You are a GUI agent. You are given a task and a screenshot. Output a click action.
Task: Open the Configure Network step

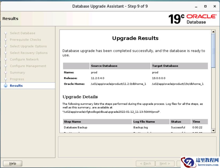24,59
